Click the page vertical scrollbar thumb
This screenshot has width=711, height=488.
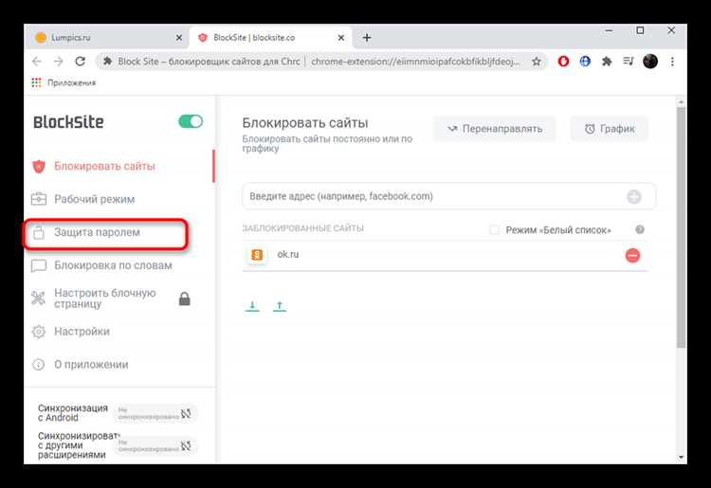681,226
